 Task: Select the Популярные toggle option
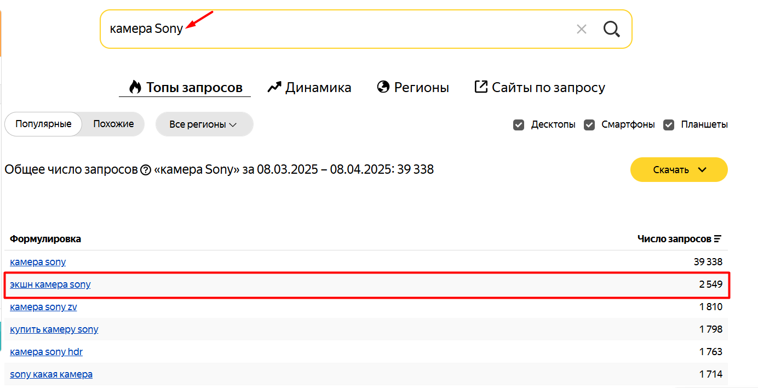(x=43, y=124)
